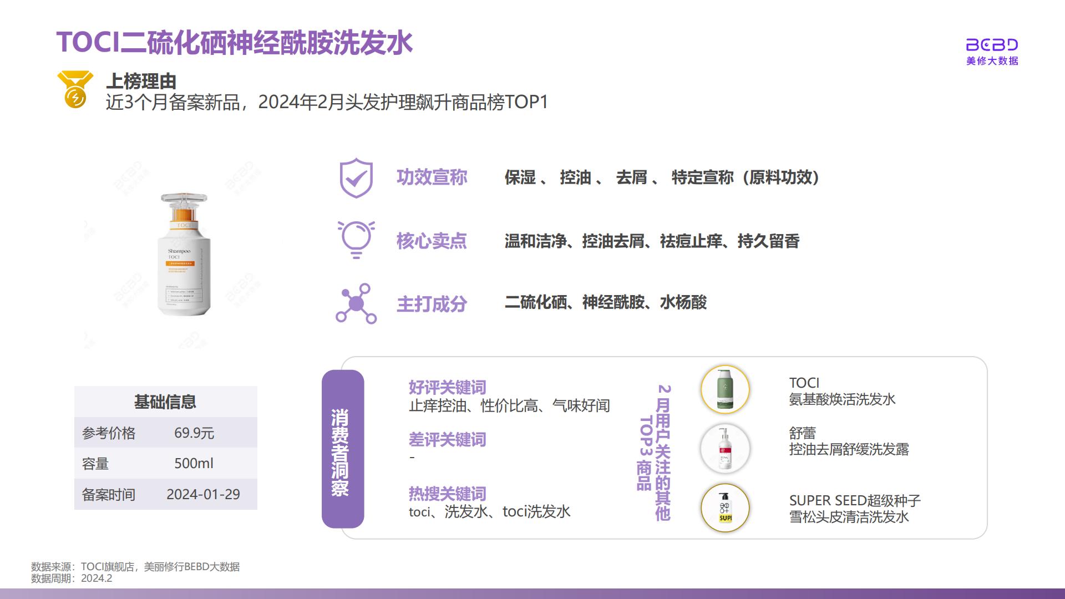Click the green TOCI bottle thumbnail
Screen dimensions: 1065x599
[x=725, y=389]
